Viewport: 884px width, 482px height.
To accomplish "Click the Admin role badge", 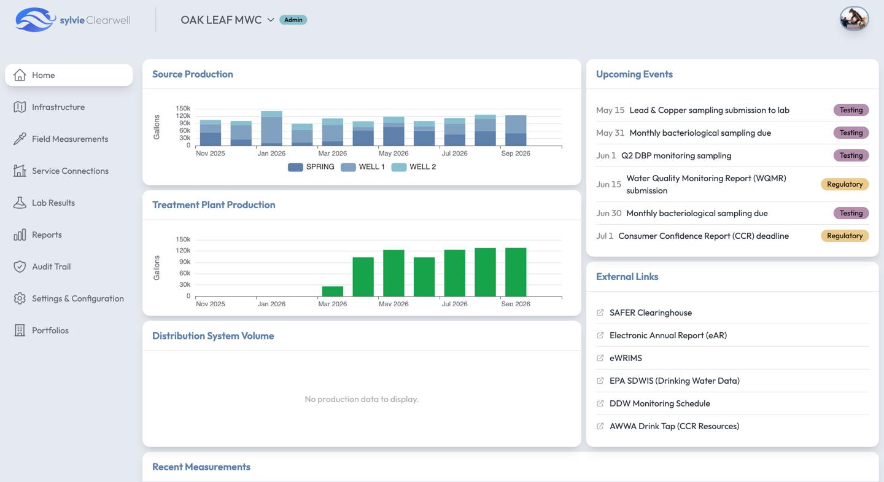I will pos(293,20).
